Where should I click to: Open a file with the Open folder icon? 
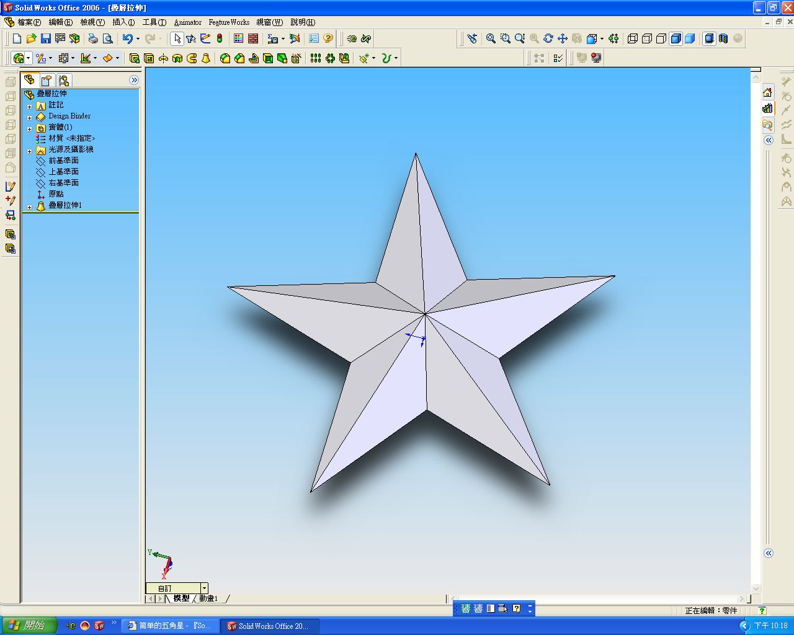click(31, 38)
